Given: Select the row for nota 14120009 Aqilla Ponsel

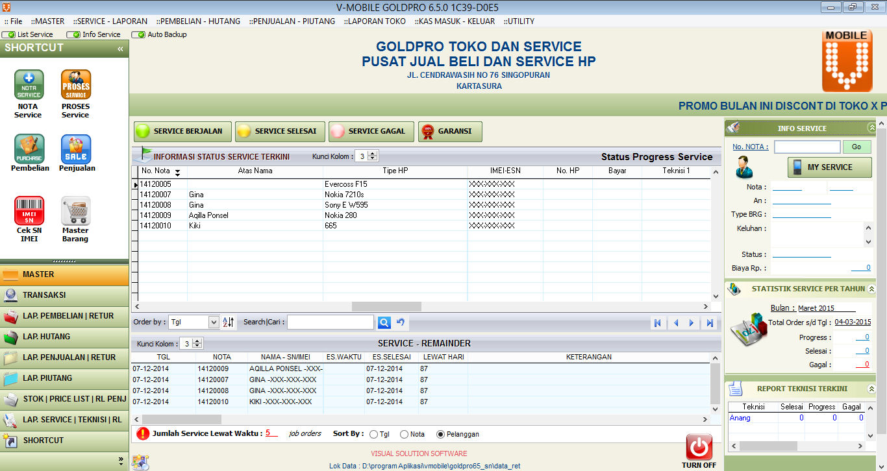Looking at the screenshot, I should click(x=423, y=215).
